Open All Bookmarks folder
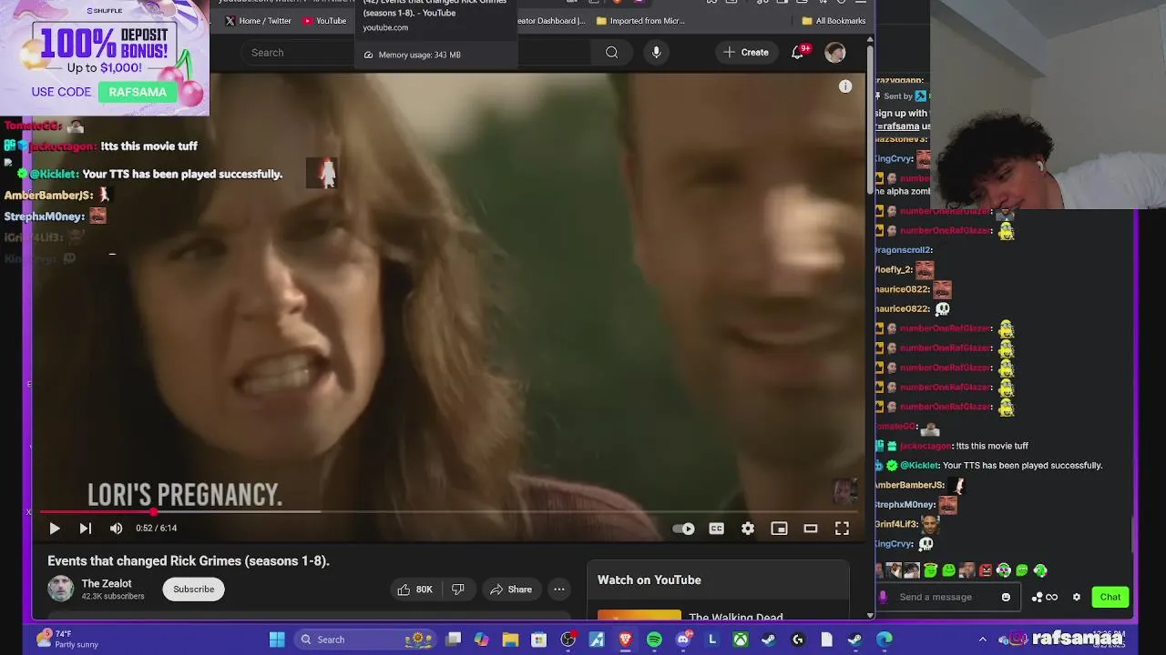This screenshot has height=655, width=1166. coord(834,21)
